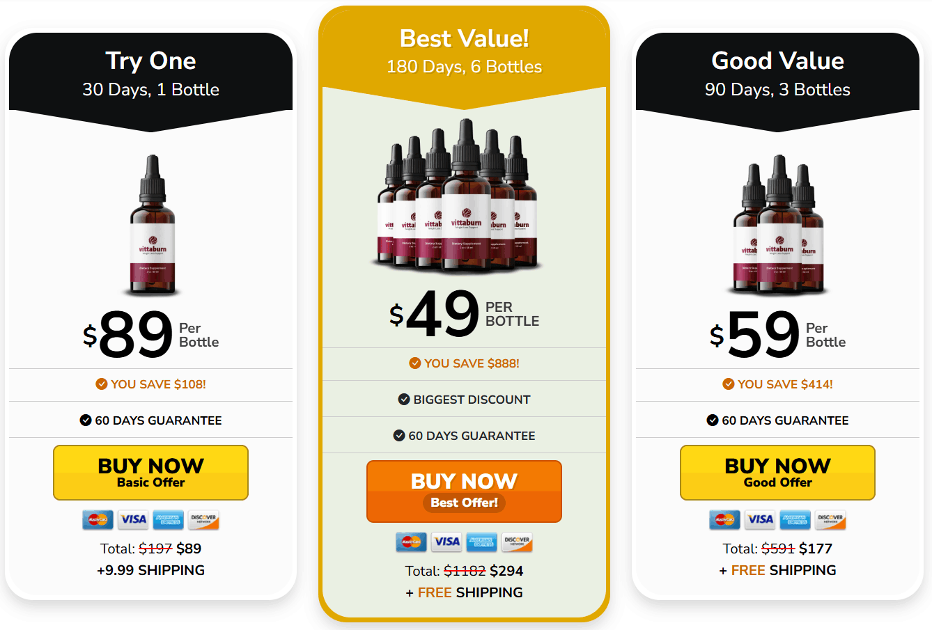Click the BUY NOW Basic Offer button

150,473
